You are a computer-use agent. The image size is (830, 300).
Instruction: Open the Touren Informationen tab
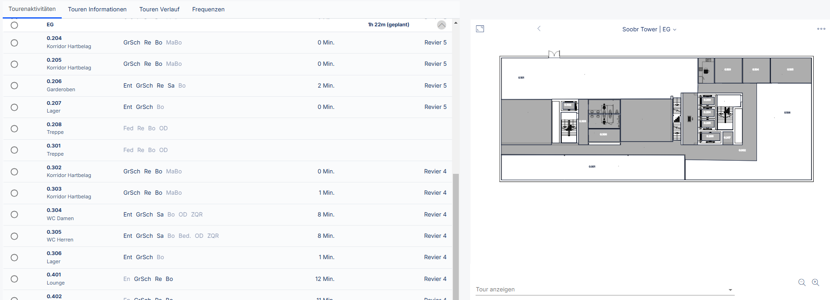point(97,9)
